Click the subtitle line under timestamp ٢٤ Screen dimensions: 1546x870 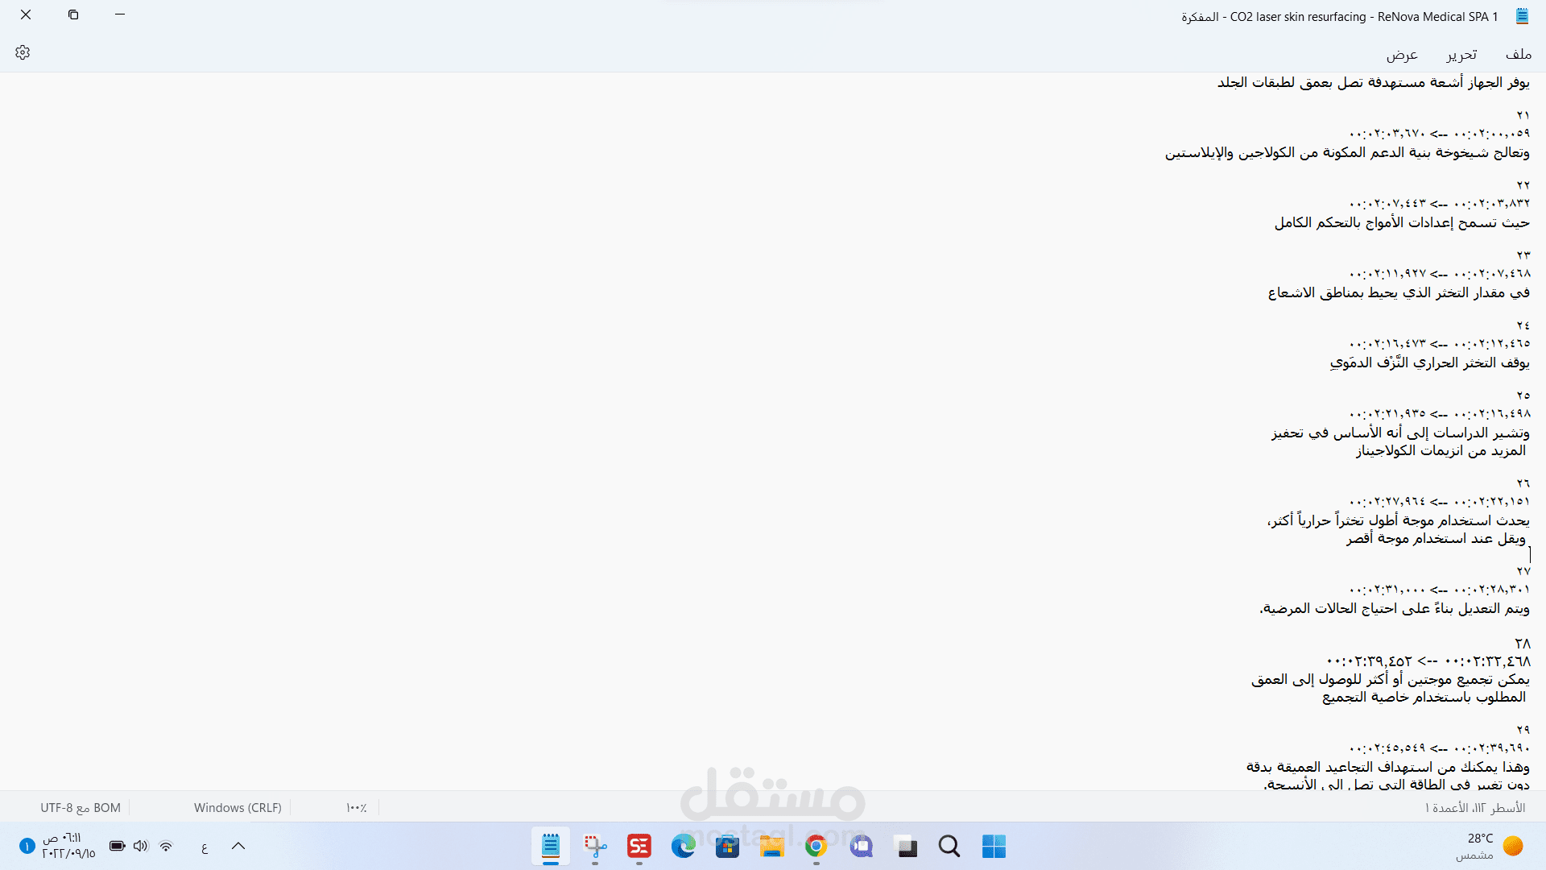pos(1429,362)
